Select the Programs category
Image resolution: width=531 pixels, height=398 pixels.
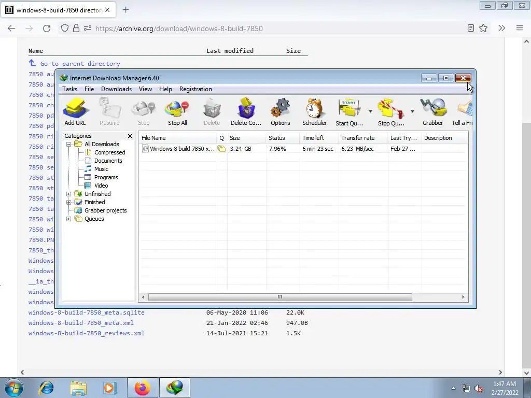[x=106, y=177]
